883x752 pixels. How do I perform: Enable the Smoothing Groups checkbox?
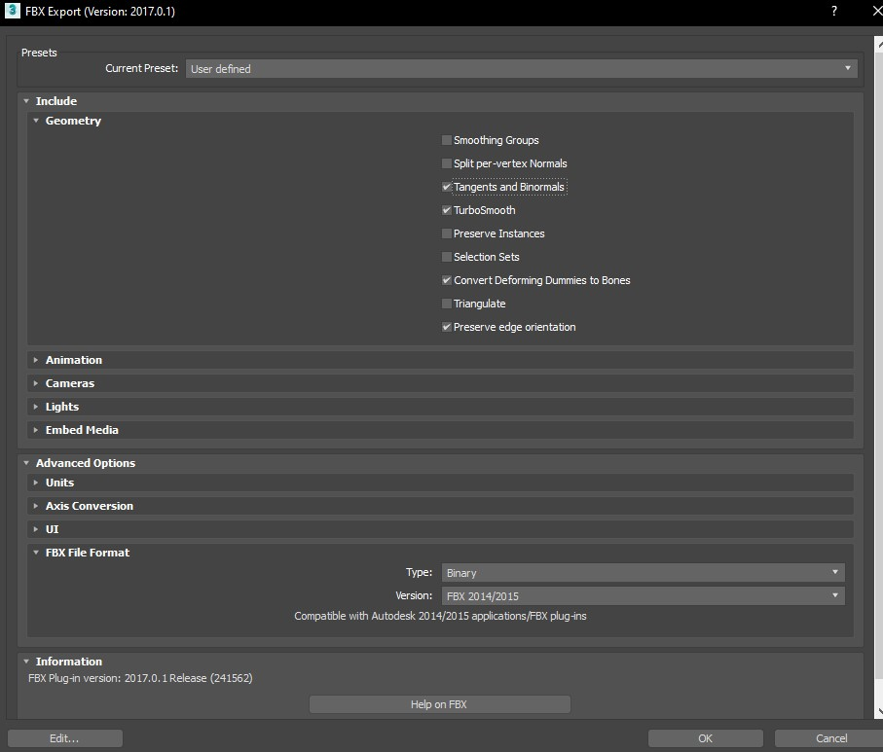(447, 140)
